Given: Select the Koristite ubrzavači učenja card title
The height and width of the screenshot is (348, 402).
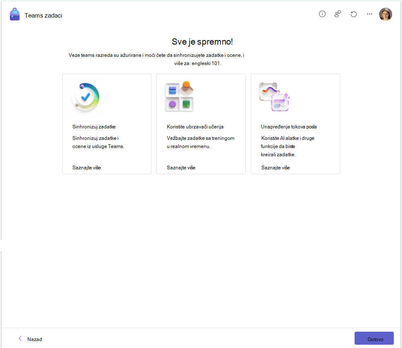Looking at the screenshot, I should (195, 127).
